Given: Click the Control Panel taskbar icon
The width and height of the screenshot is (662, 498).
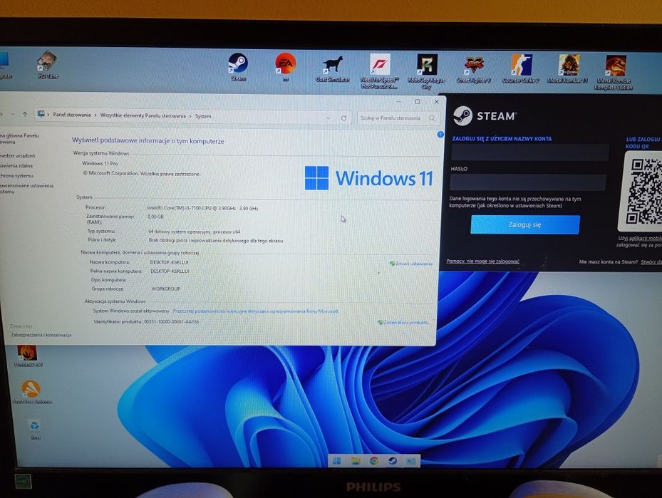Looking at the screenshot, I should coord(410,461).
